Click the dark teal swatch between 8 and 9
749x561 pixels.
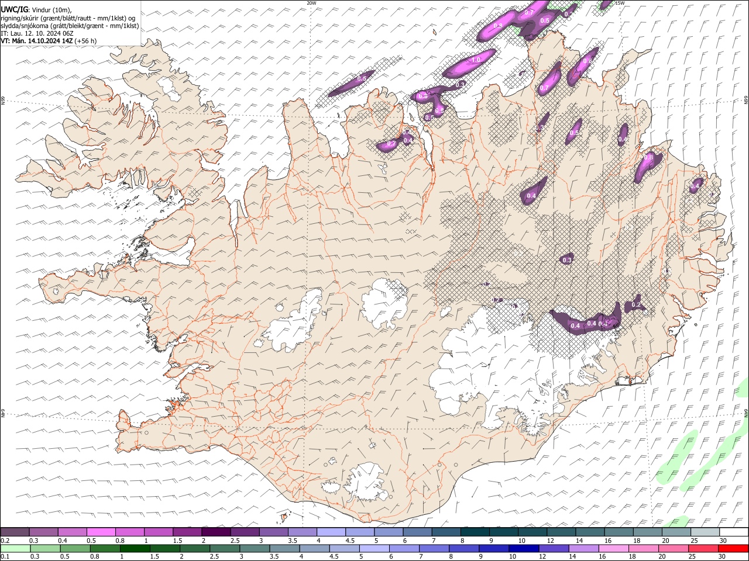click(475, 532)
